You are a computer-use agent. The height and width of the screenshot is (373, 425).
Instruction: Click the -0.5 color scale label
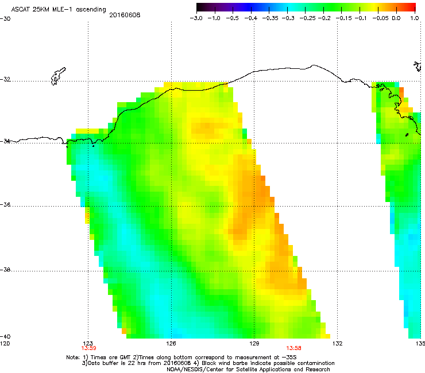tap(232, 18)
